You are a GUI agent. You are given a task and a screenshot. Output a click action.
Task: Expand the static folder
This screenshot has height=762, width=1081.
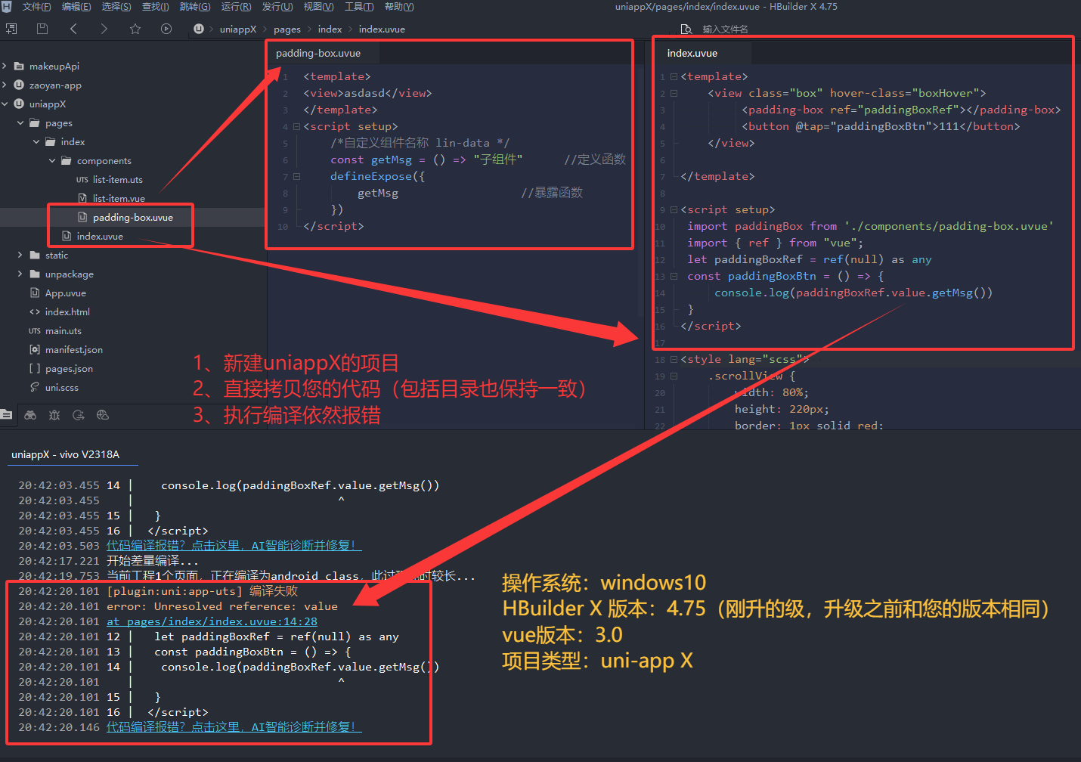[x=20, y=256]
